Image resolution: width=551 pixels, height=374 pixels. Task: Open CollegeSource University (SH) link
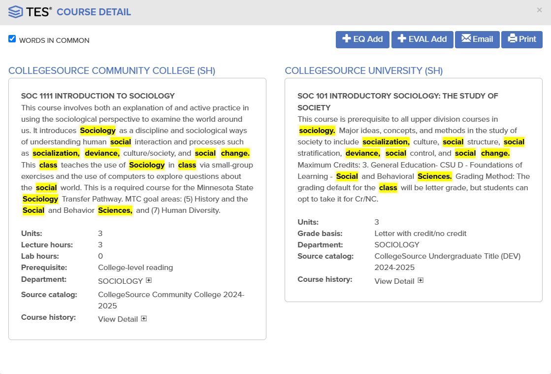[x=364, y=70]
